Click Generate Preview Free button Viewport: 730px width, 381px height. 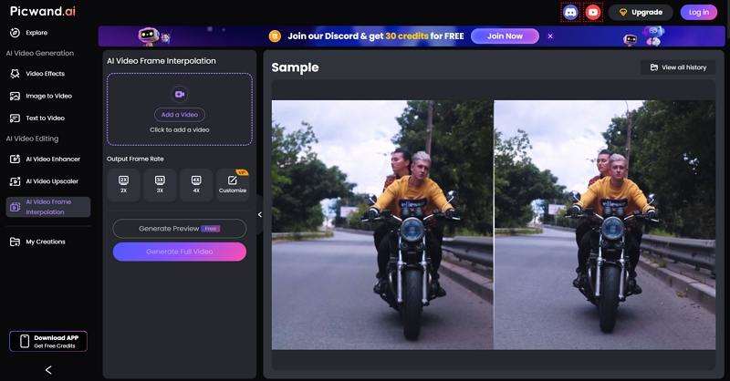179,229
